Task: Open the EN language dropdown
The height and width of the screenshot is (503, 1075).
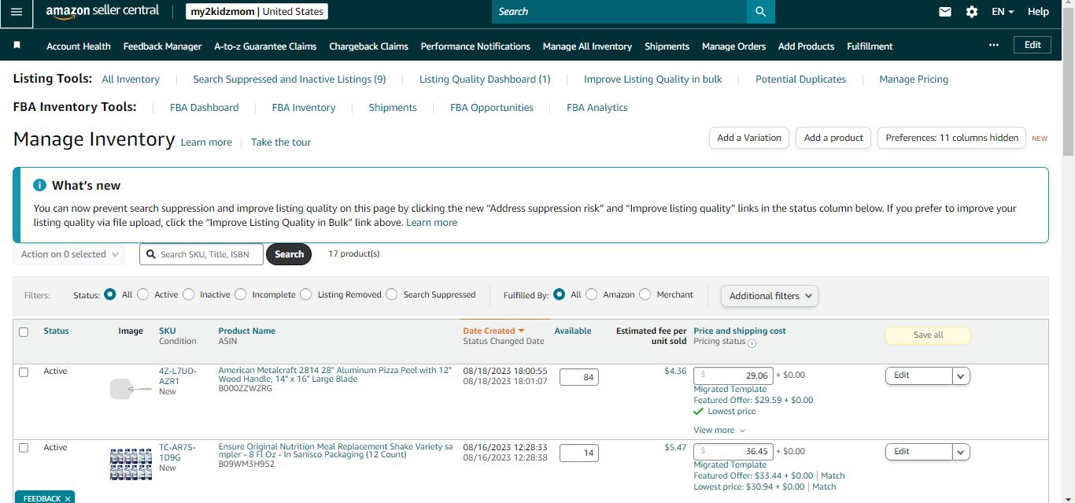Action: point(1003,12)
